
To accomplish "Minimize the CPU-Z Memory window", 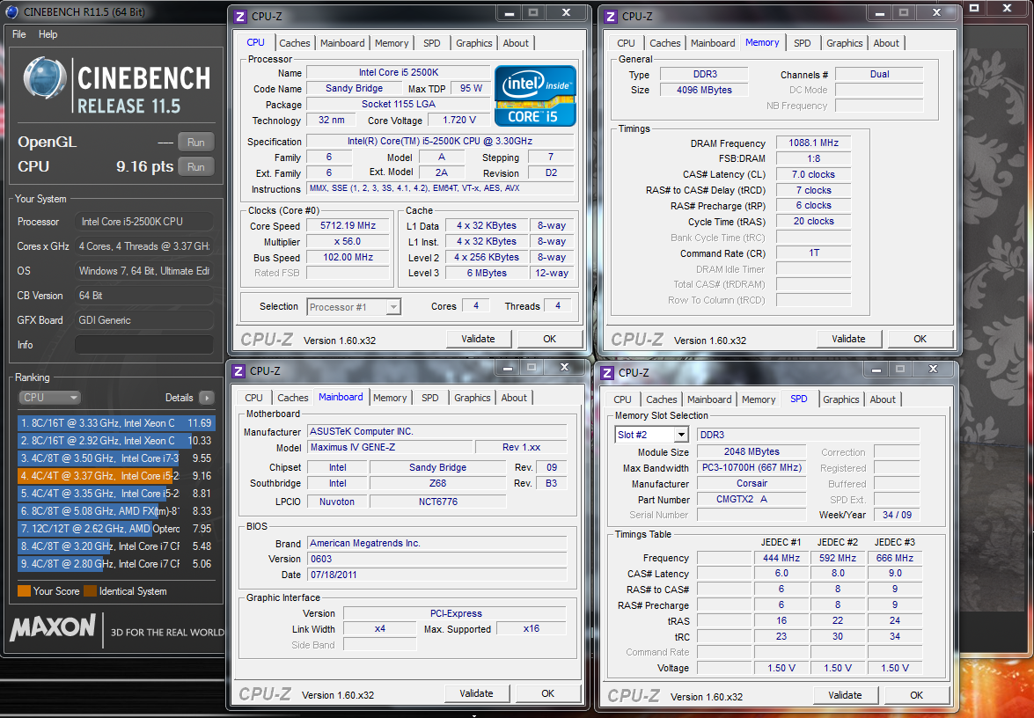I will click(880, 13).
